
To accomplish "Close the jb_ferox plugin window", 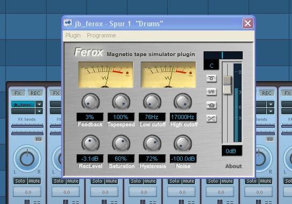I will coord(248,23).
